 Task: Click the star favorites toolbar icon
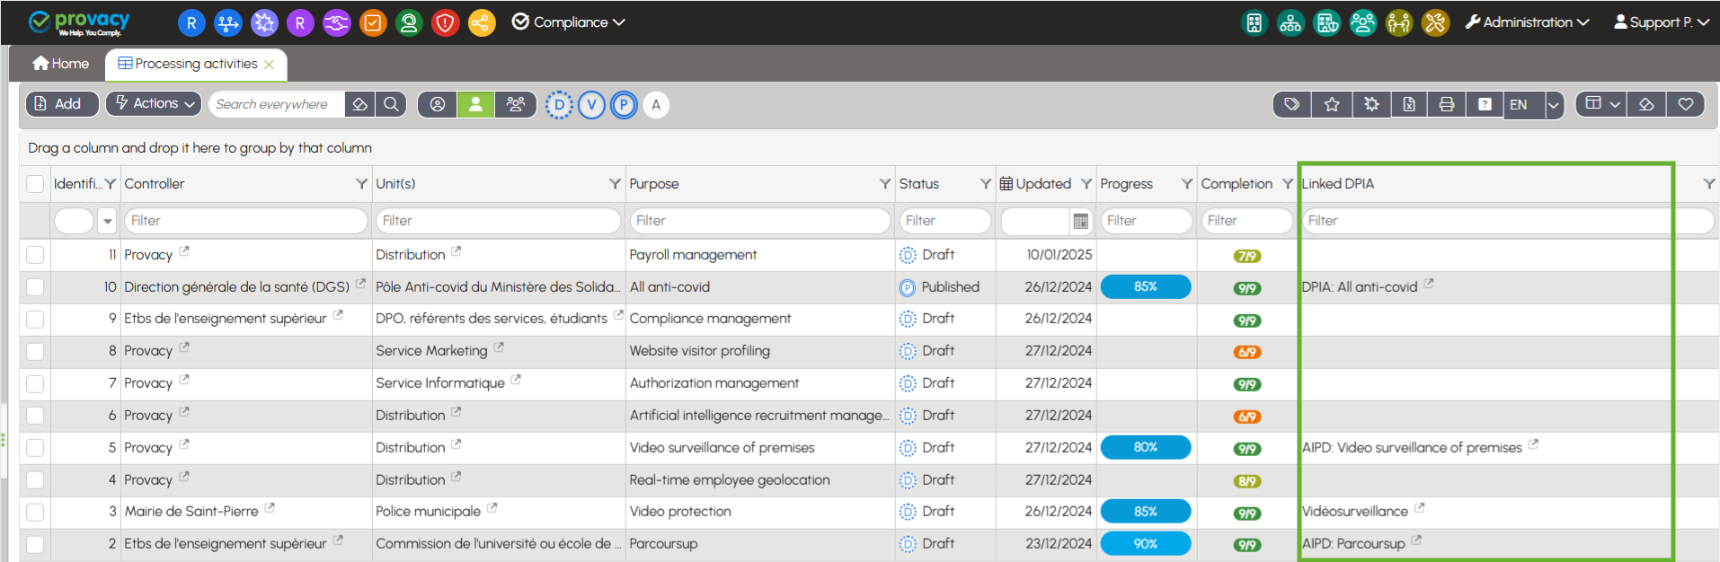(x=1332, y=104)
